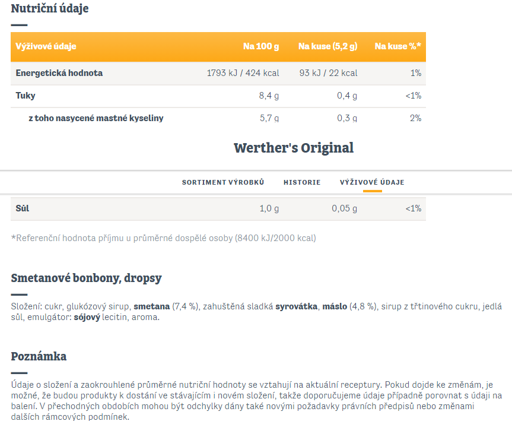The width and height of the screenshot is (512, 421).
Task: Click the 0,05 g salt value
Action: 345,208
